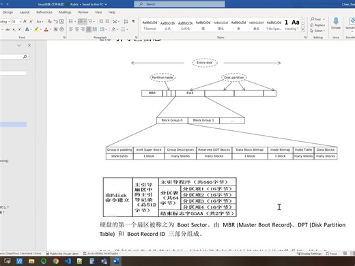
Task: Align text to the left
Action: pos(71,29)
